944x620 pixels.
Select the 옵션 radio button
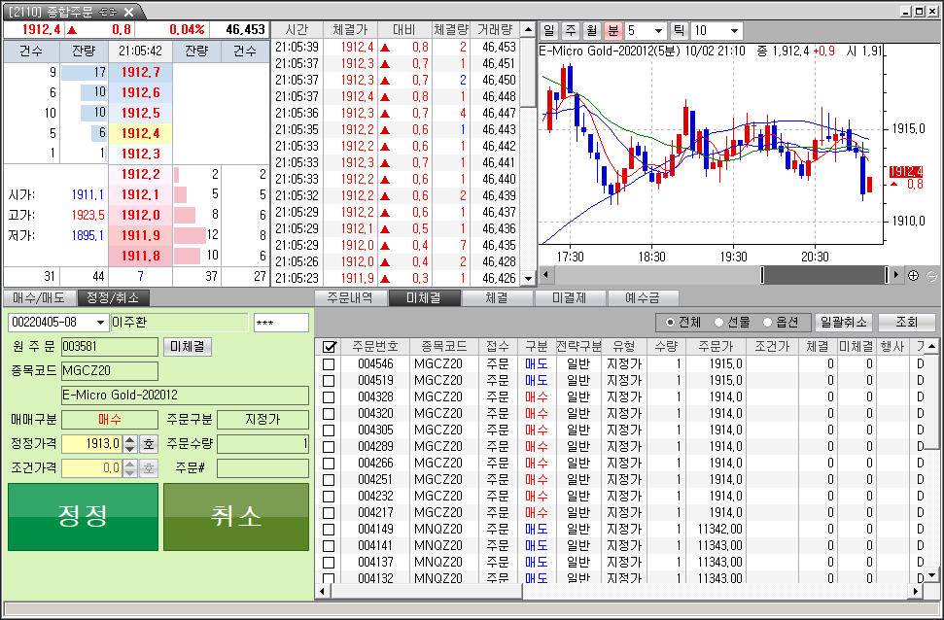(769, 322)
